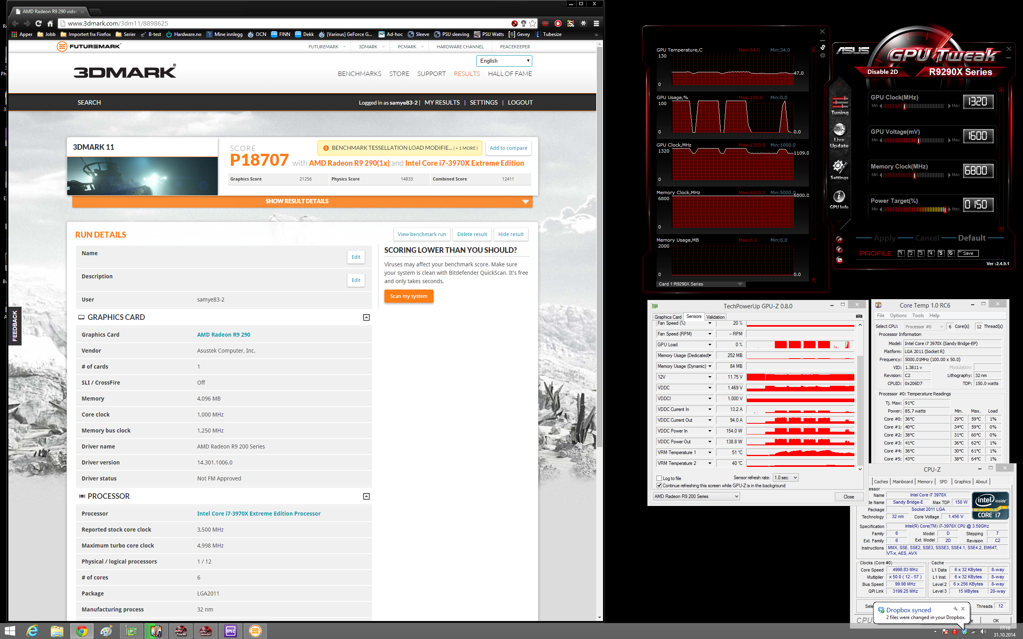
Task: Open GPU-Z from the taskbar
Action: pyautogui.click(x=131, y=631)
